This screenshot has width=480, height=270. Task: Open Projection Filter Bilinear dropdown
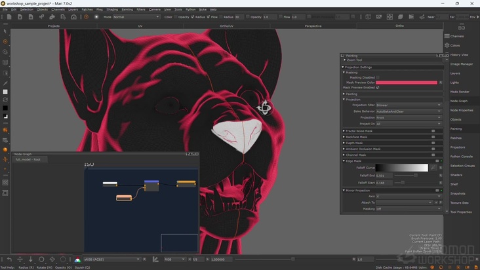coord(409,105)
